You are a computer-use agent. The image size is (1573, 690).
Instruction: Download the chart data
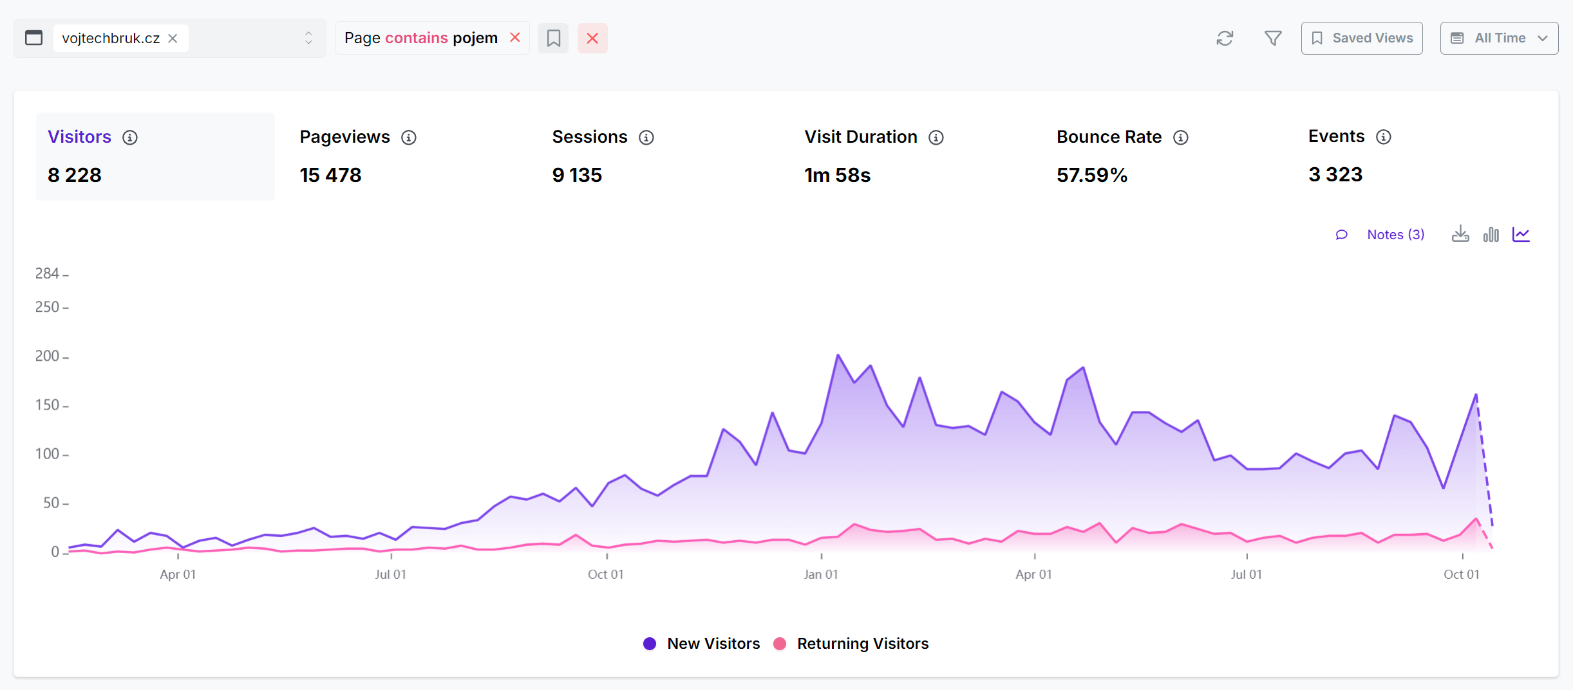tap(1460, 234)
